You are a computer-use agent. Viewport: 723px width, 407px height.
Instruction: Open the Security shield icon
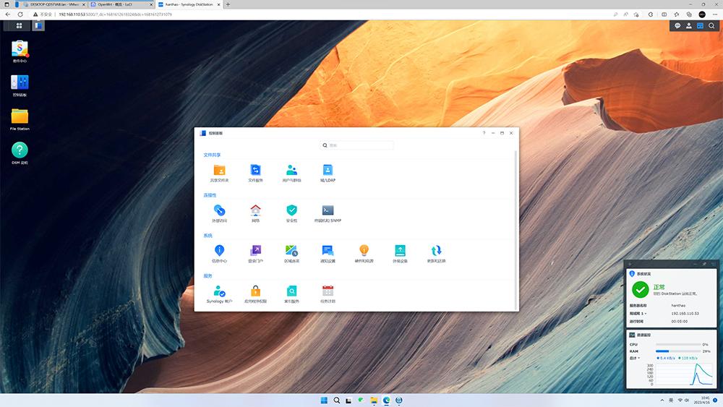pyautogui.click(x=291, y=211)
